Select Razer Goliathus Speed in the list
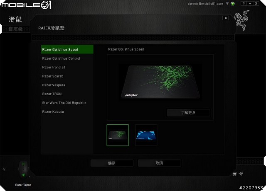 [x=67, y=49]
